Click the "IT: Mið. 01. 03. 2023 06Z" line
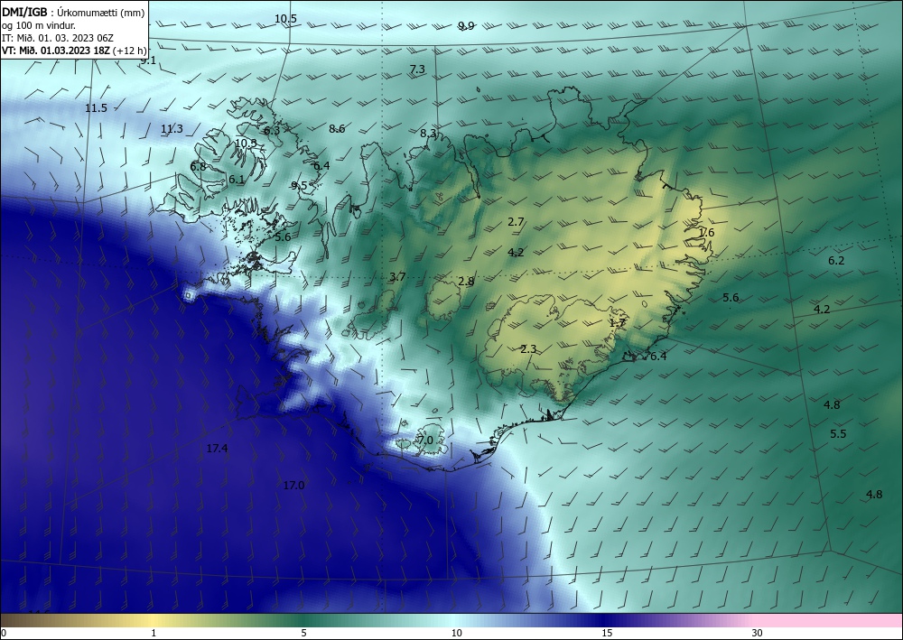Viewport: 903px width, 640px height. click(58, 37)
